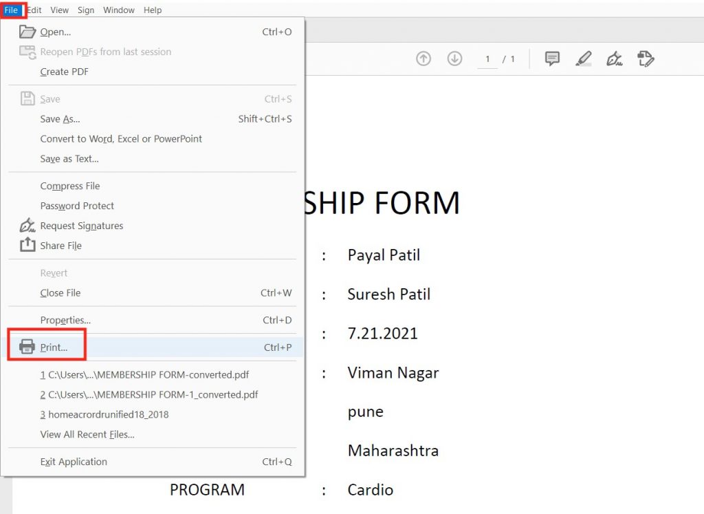Screen dimensions: 704x514
Task: Click 'pune' text in the document
Action: point(366,412)
